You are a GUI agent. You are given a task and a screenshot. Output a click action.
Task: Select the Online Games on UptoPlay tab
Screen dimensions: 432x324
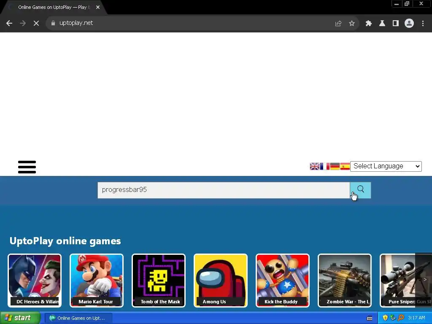click(54, 7)
